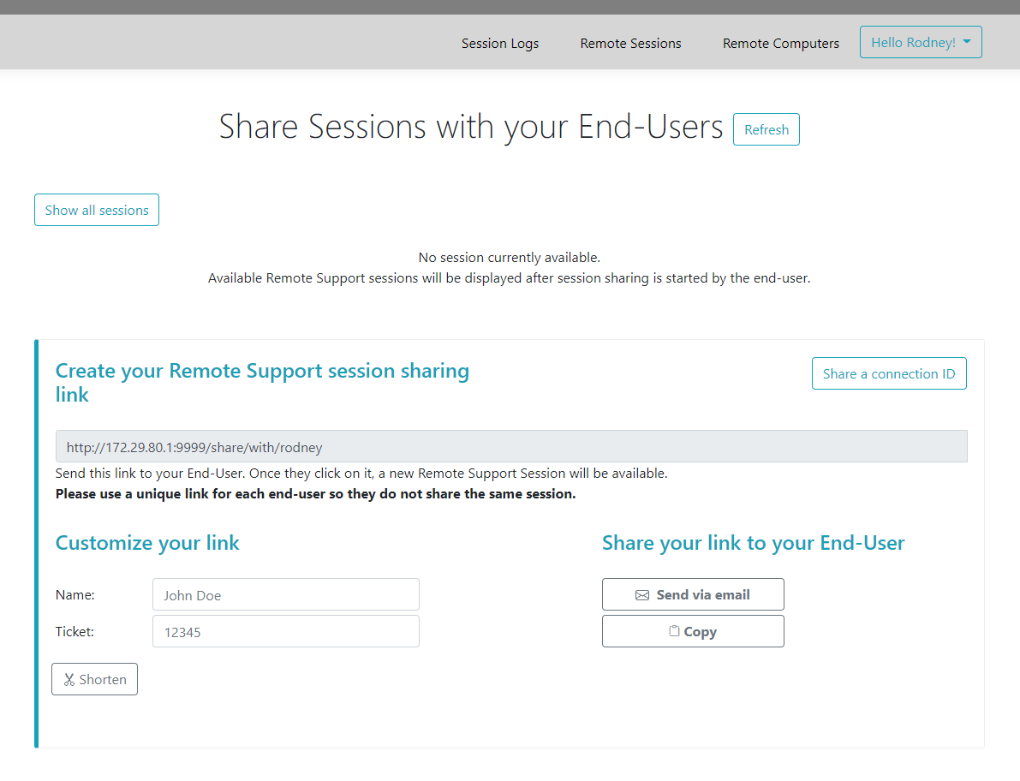Expand the dropdown caret beside Hello Rodney!

coord(969,42)
